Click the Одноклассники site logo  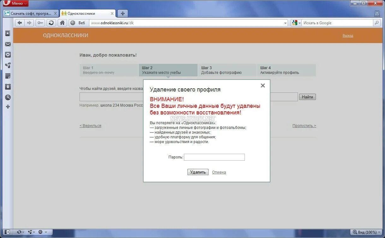(66, 35)
